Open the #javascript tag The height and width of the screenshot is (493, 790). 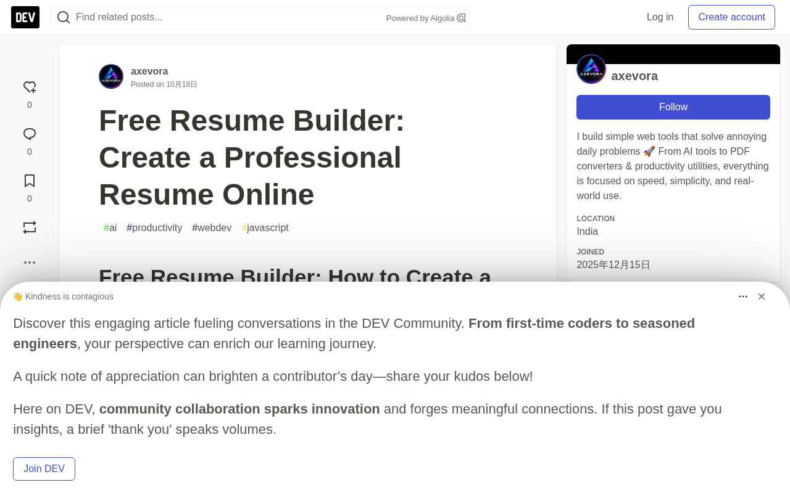(265, 228)
